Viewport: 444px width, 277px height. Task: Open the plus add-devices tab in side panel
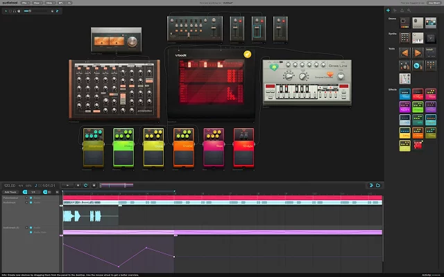click(388, 10)
